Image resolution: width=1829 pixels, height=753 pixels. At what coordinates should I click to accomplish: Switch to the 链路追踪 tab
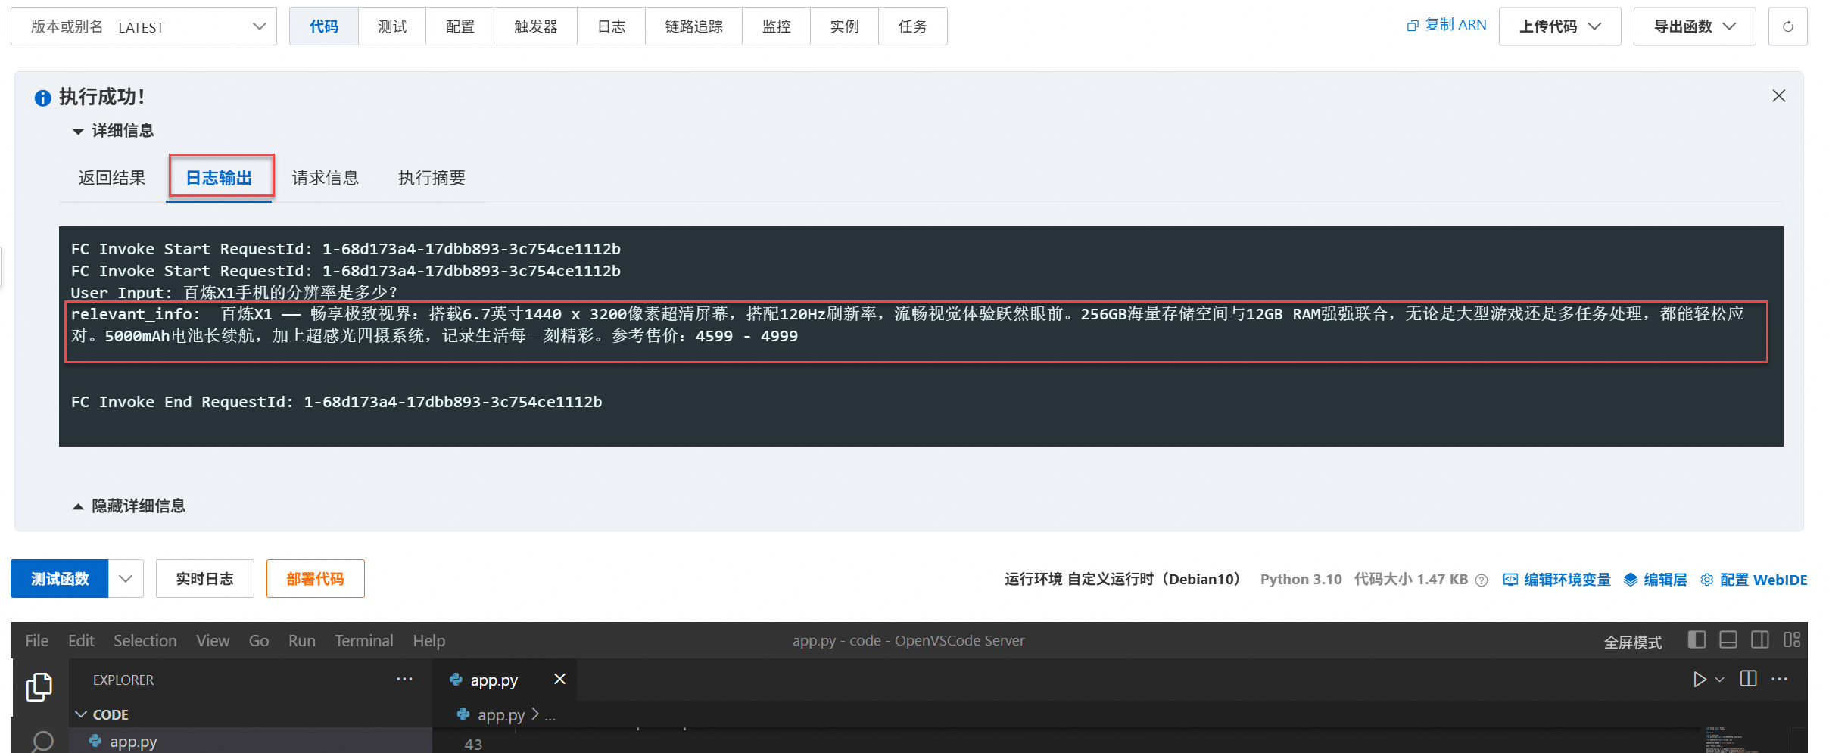pos(694,26)
